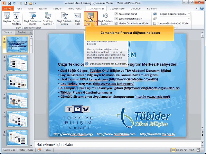
Task: Click the animation star under slide 2
Action: tap(5, 60)
